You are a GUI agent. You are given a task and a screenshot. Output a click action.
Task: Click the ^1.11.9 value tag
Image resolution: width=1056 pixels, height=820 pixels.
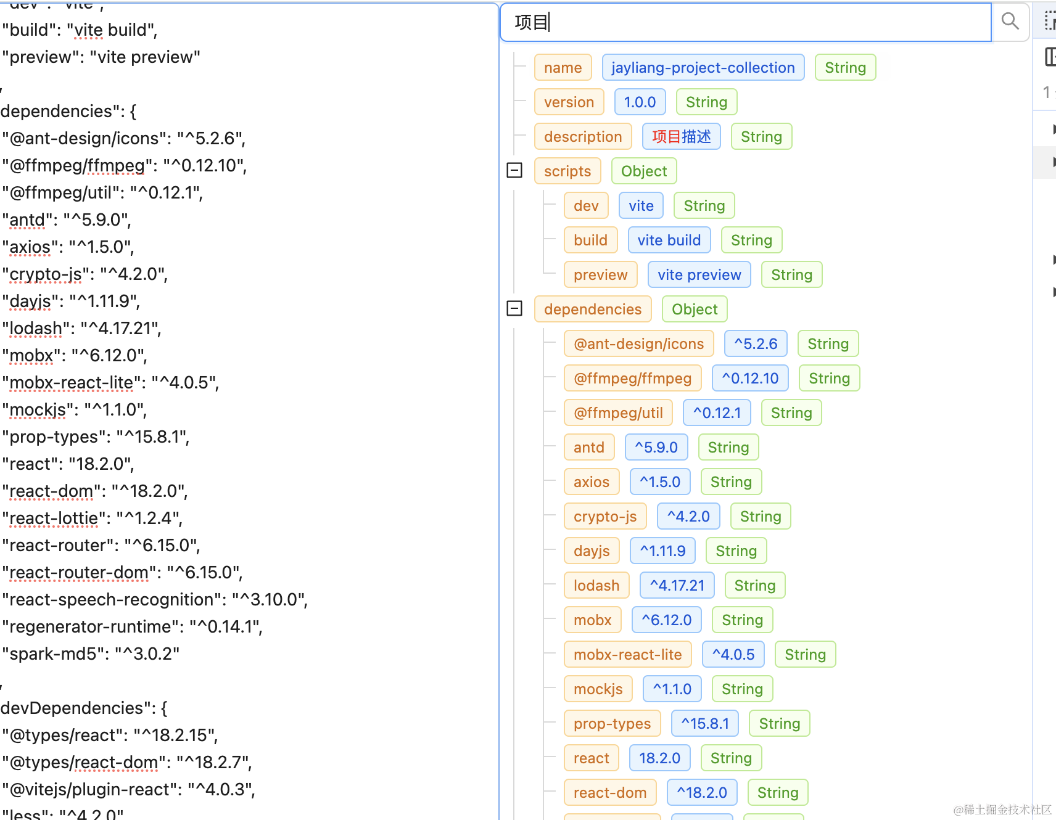tap(662, 551)
